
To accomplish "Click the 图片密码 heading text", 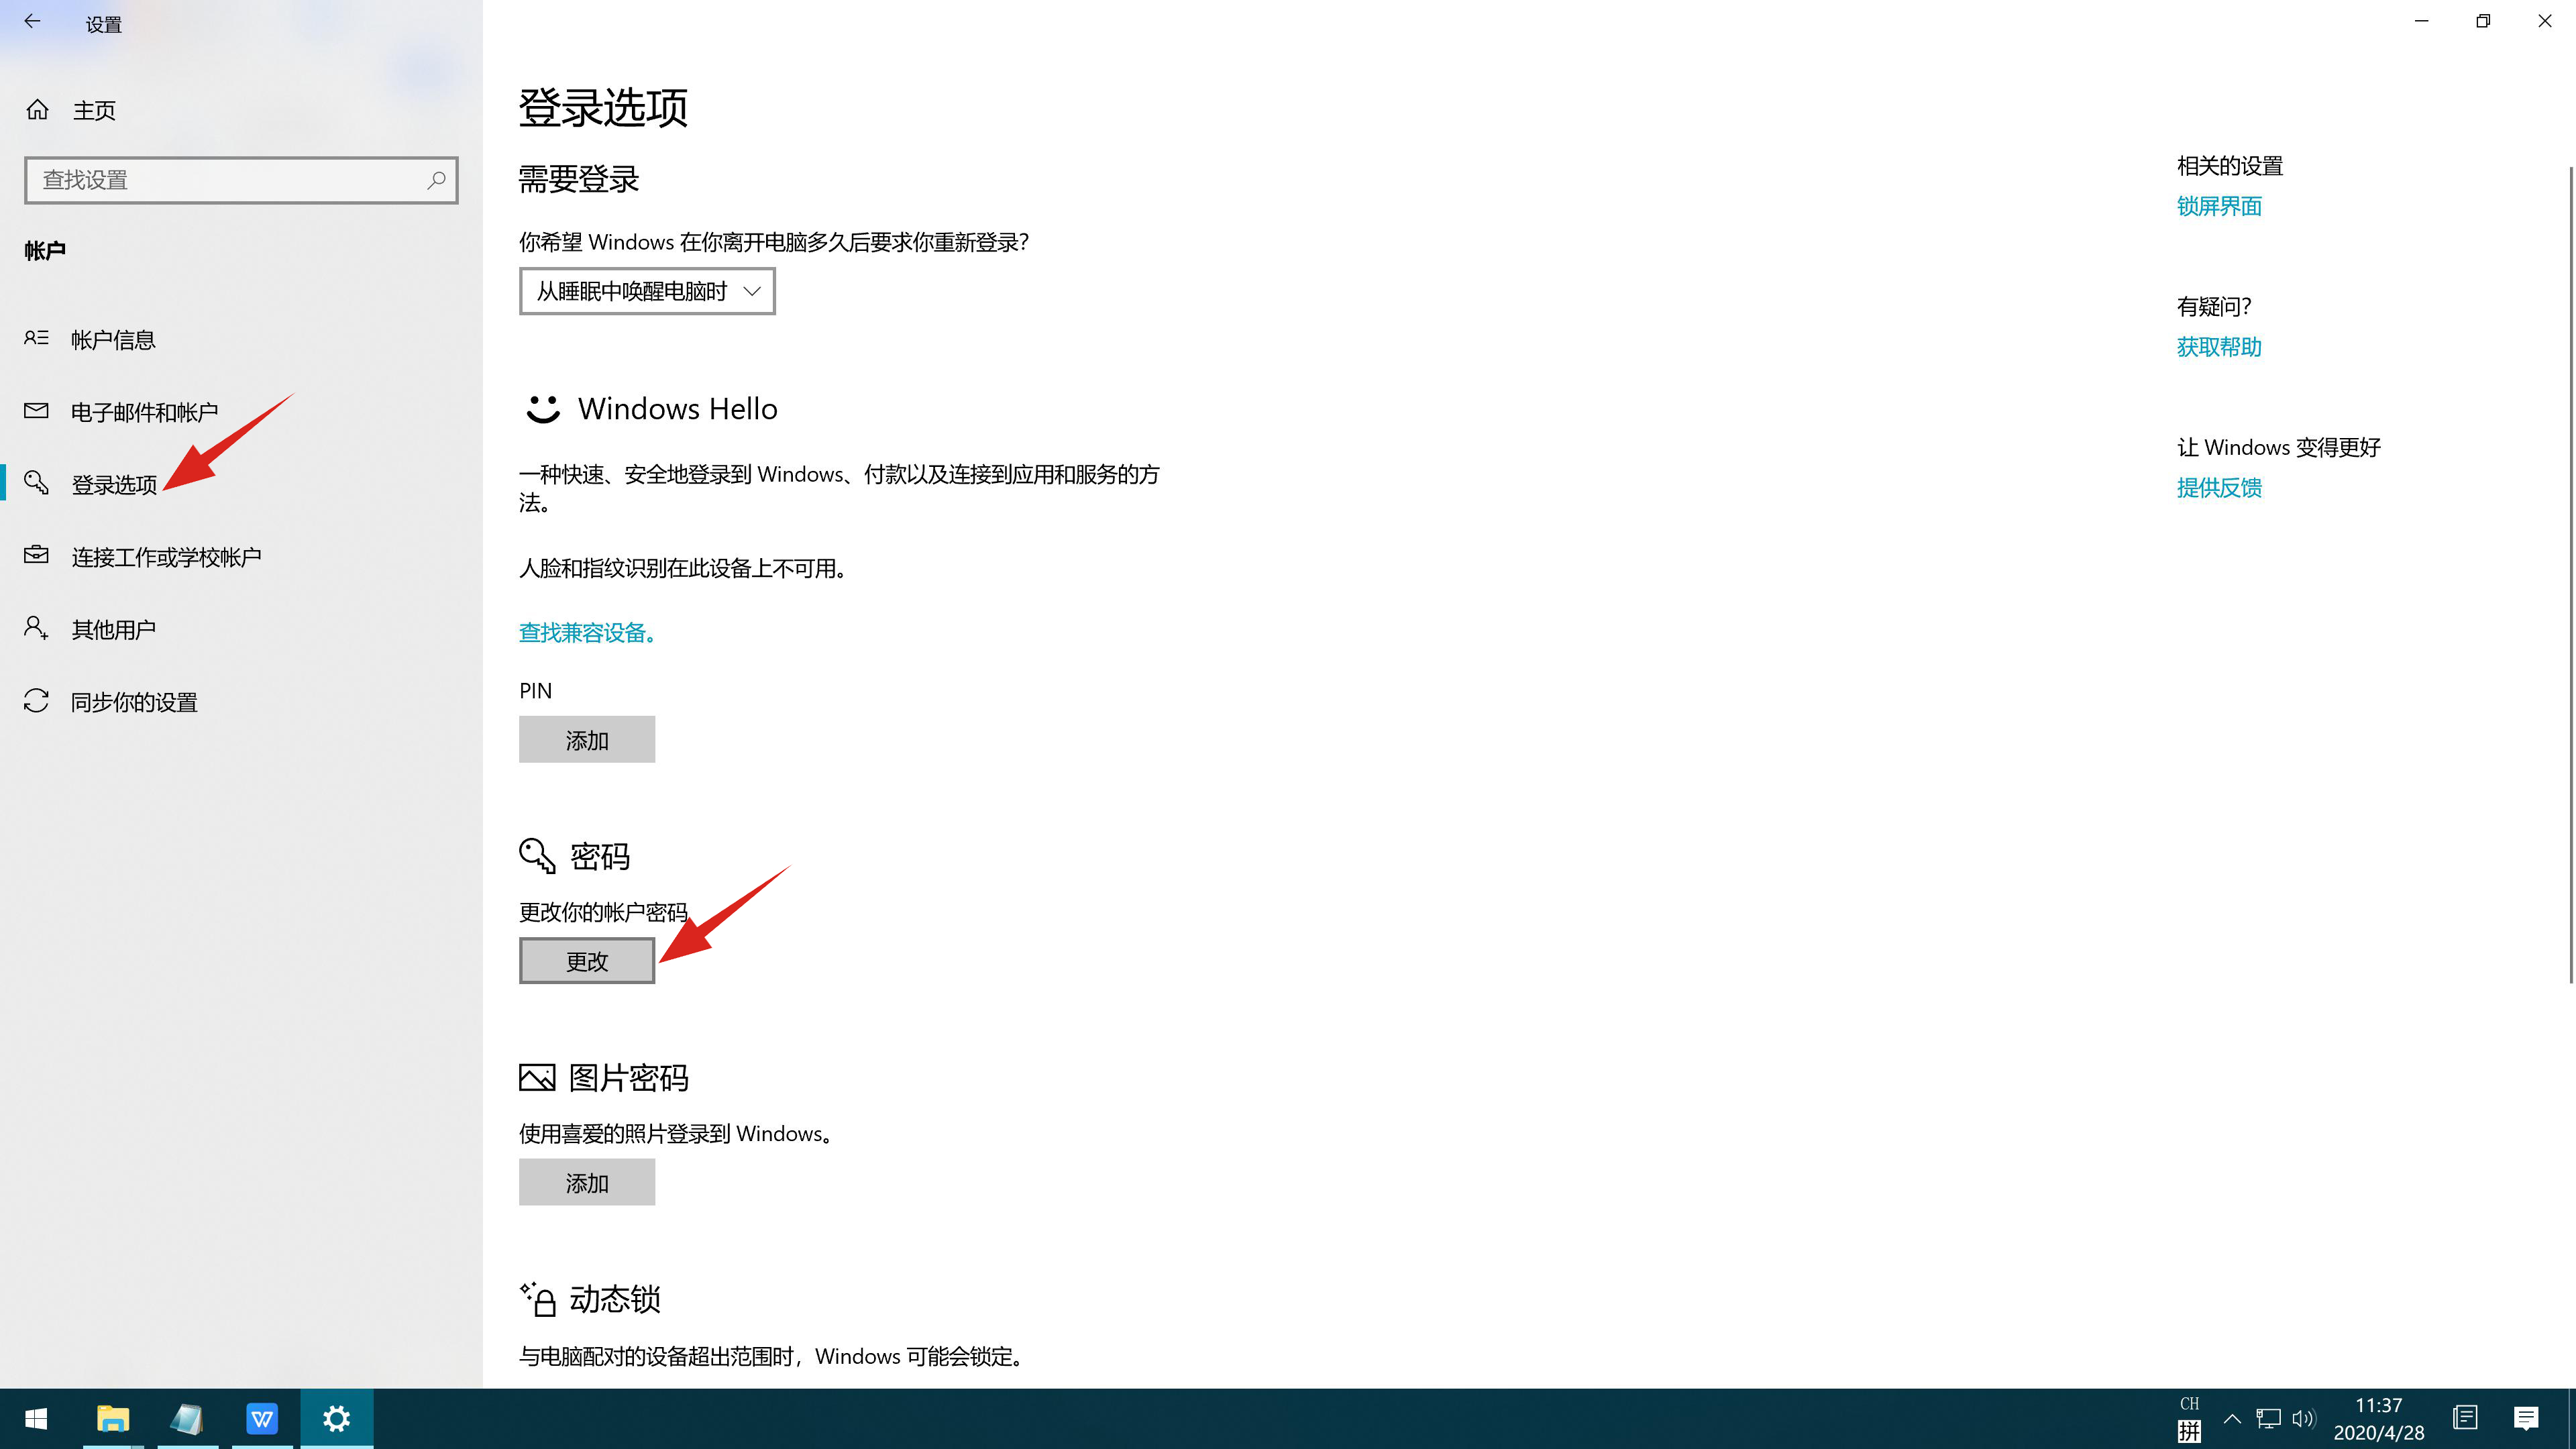I will [629, 1078].
